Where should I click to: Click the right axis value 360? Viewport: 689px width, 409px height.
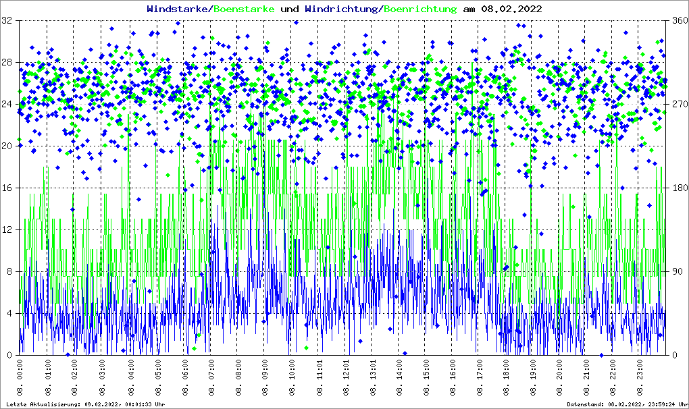click(678, 21)
